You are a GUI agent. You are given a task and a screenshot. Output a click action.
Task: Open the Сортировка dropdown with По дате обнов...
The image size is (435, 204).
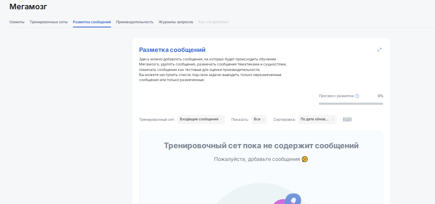pos(317,120)
